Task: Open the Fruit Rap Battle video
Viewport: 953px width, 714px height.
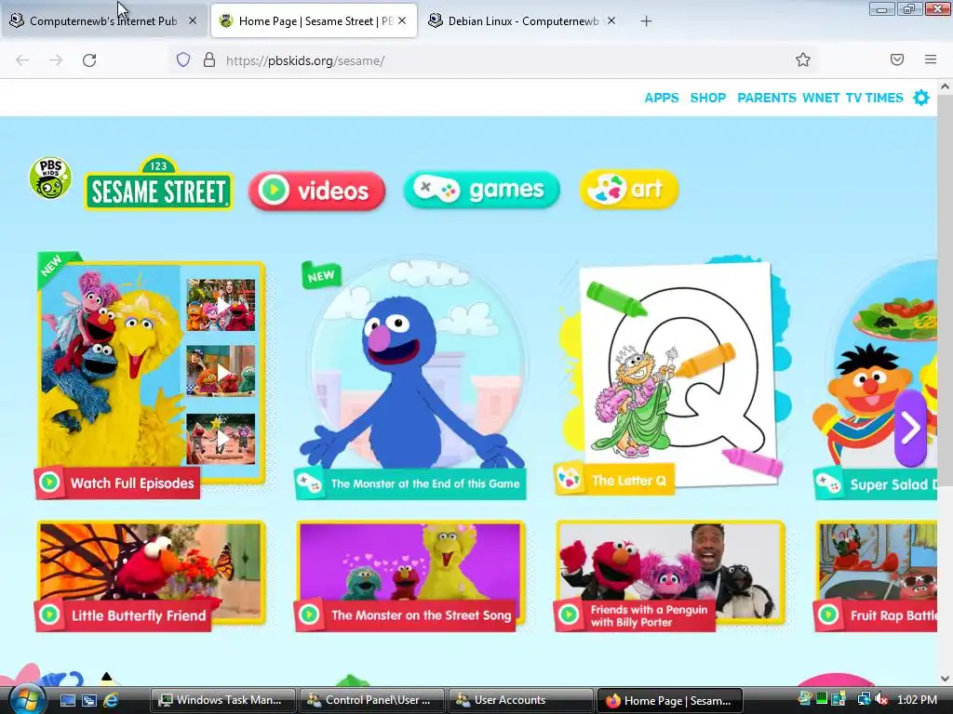Action: pyautogui.click(x=876, y=575)
